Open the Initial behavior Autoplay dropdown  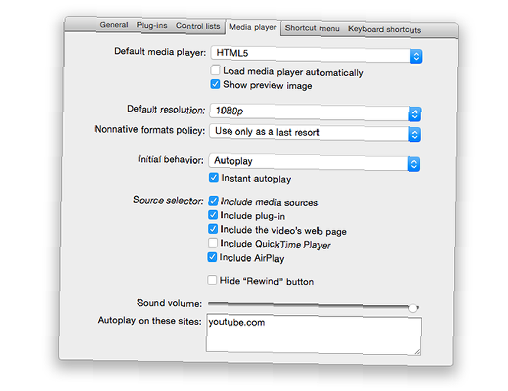click(314, 162)
